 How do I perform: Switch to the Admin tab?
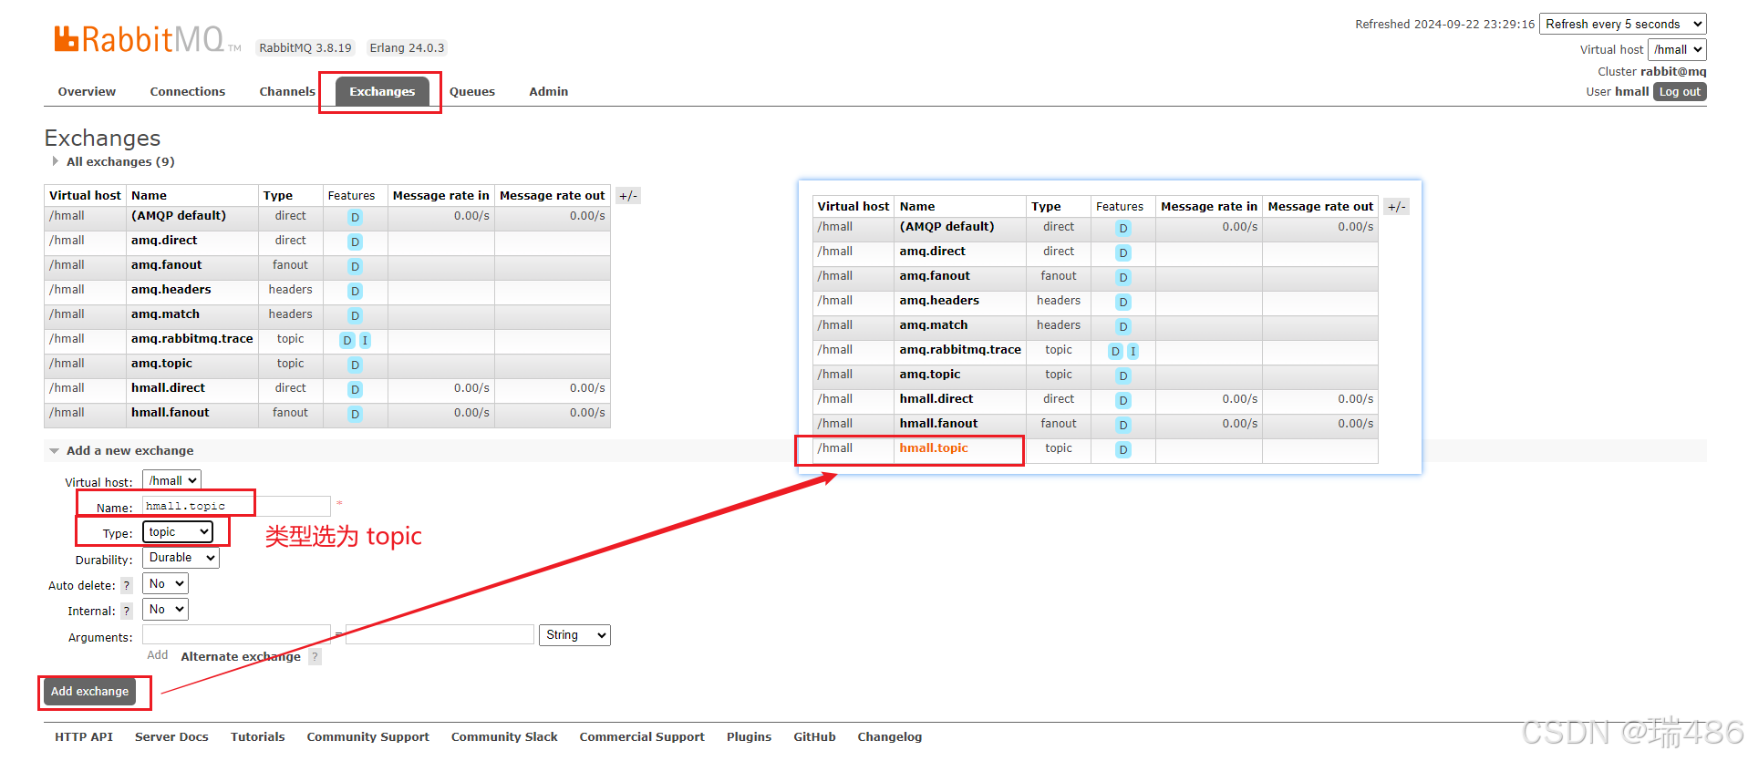point(549,92)
